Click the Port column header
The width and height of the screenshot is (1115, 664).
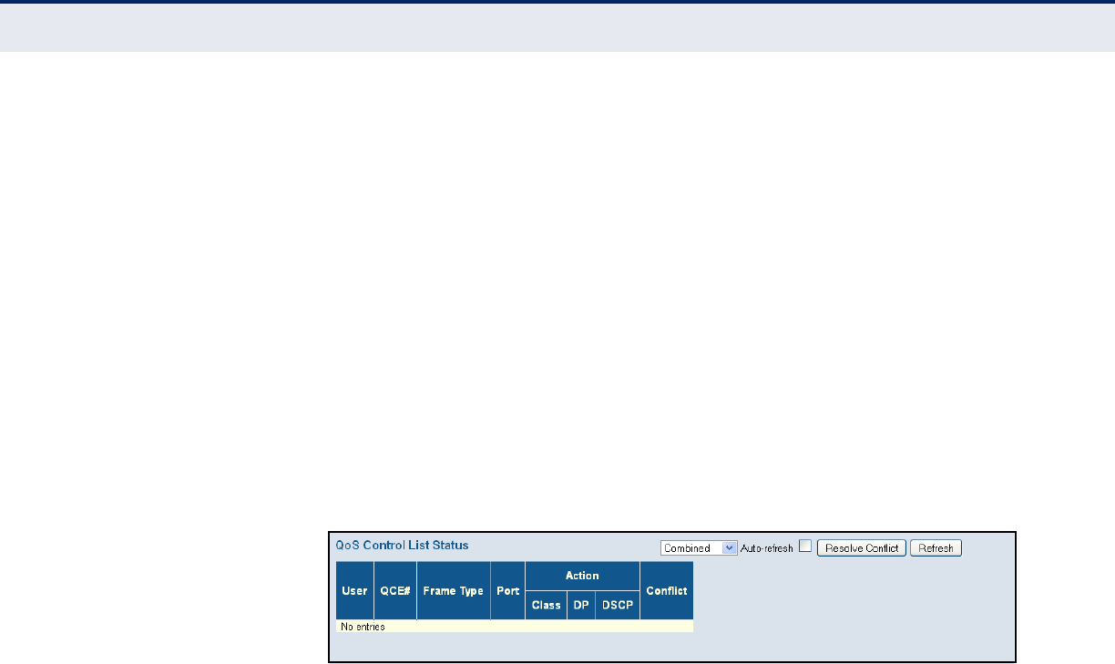point(507,590)
